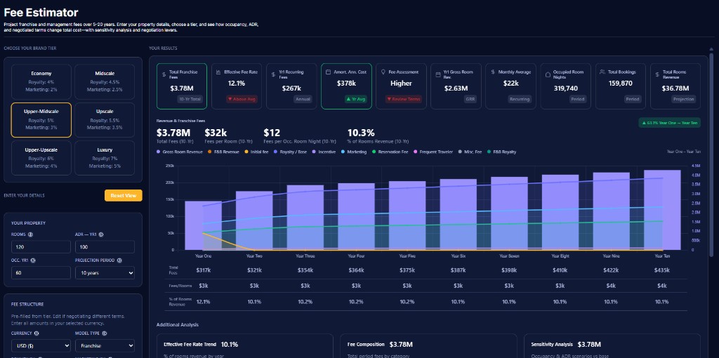Click the Yr Avg badge
This screenshot has height=358, width=719.
356,99
